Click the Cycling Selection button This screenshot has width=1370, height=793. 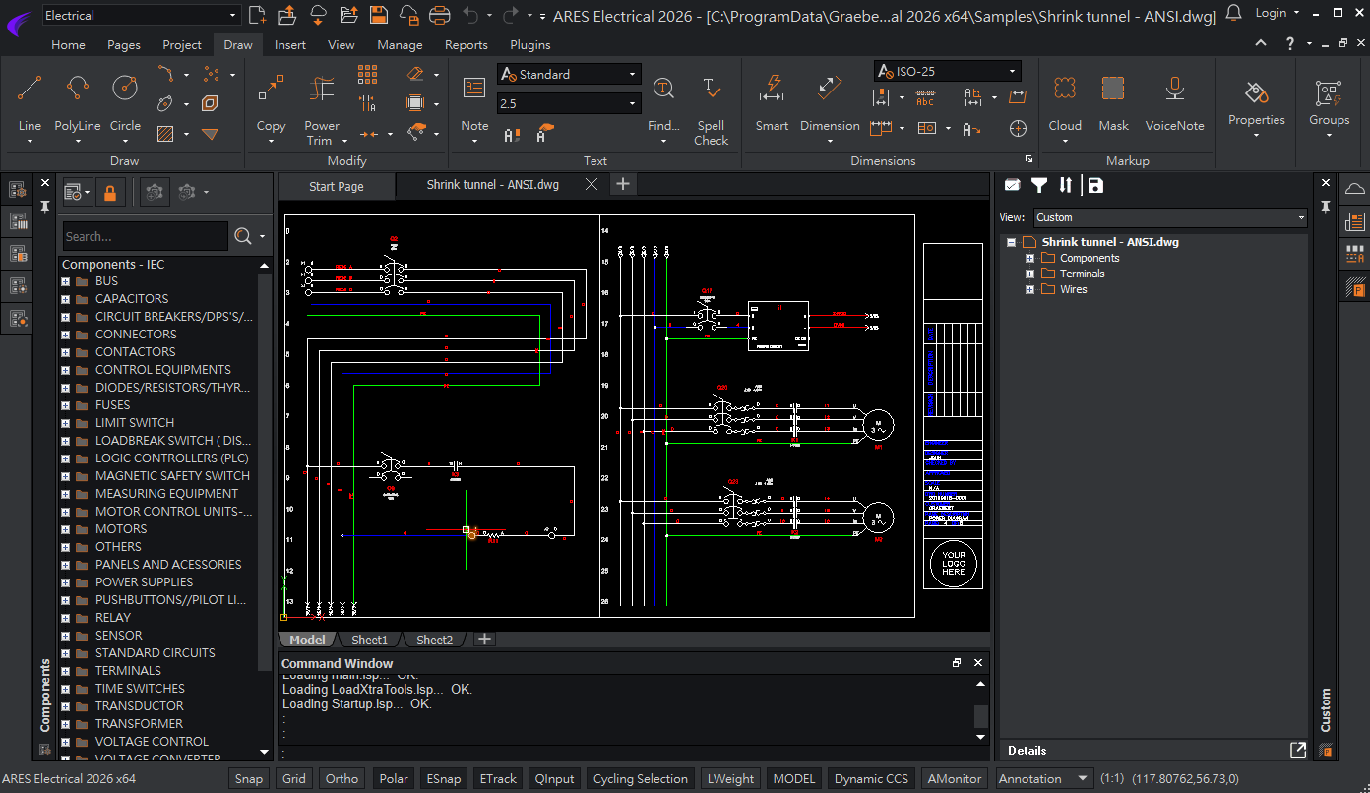coord(640,778)
